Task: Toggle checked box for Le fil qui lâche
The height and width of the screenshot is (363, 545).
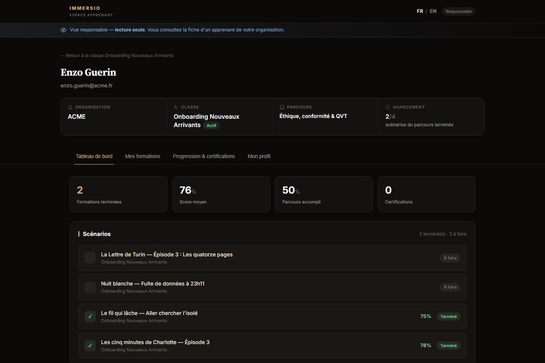Action: tap(90, 316)
